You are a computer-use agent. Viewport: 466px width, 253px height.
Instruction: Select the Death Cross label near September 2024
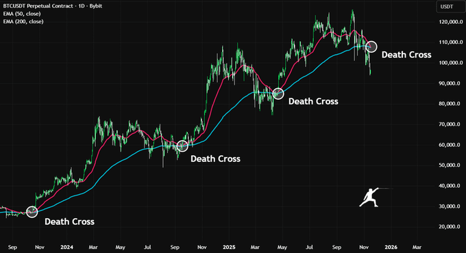215,159
